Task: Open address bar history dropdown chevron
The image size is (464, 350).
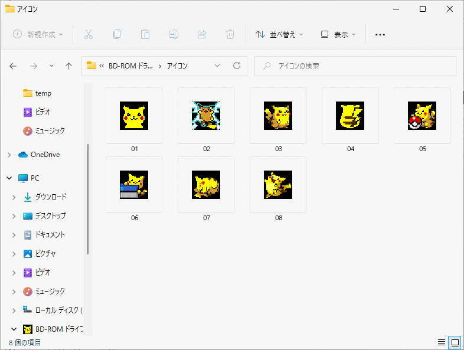Action: click(217, 66)
